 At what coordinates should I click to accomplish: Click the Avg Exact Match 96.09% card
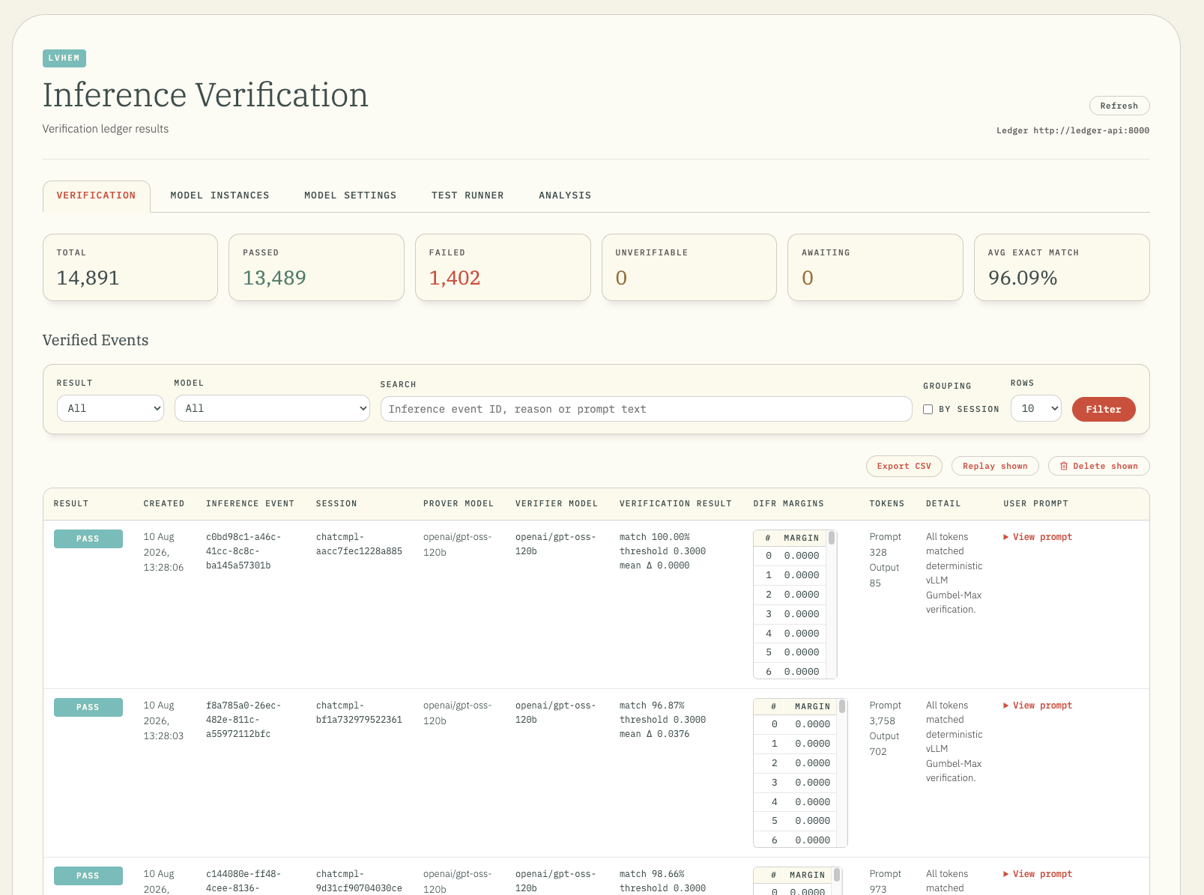(1062, 267)
